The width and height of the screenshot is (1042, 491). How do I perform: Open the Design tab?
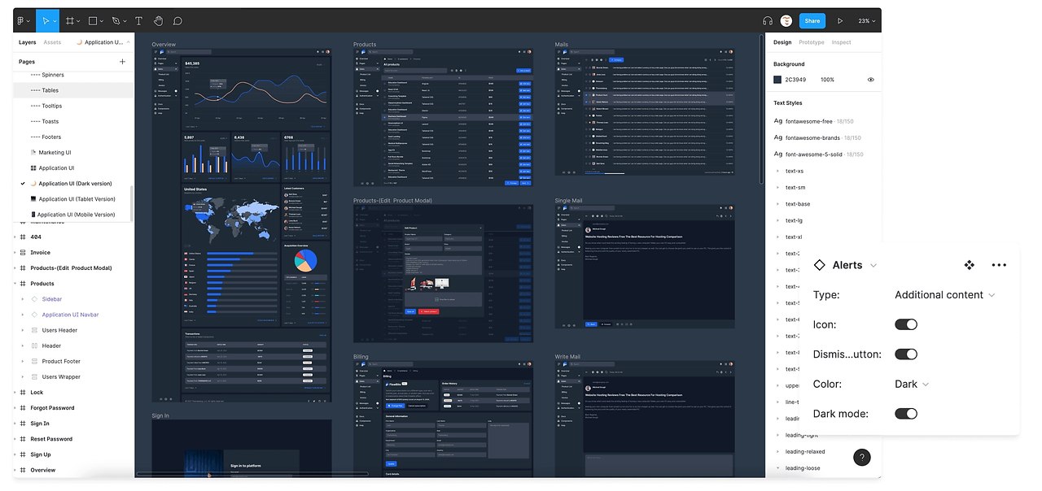coord(782,42)
